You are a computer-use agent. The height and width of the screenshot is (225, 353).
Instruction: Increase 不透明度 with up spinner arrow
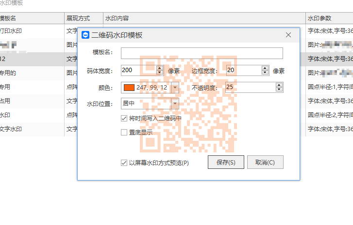[x=279, y=85]
